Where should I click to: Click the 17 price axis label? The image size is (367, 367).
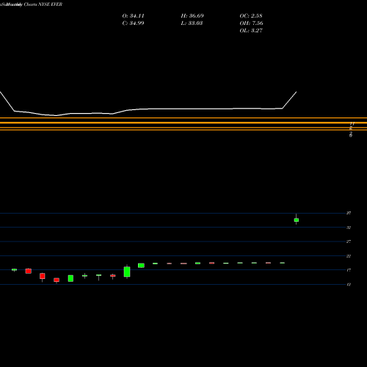pyautogui.click(x=349, y=270)
